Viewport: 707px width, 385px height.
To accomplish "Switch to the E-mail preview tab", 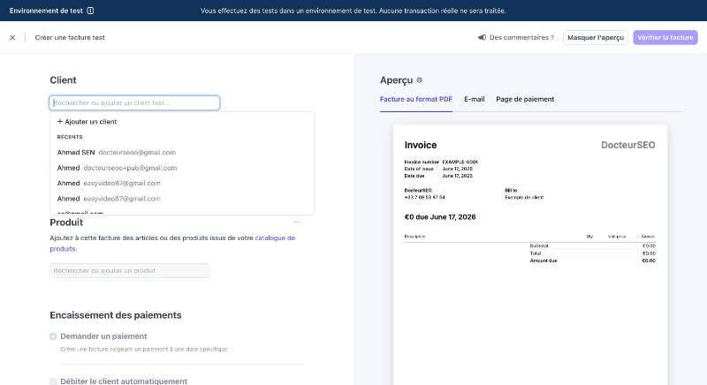I will tap(475, 99).
